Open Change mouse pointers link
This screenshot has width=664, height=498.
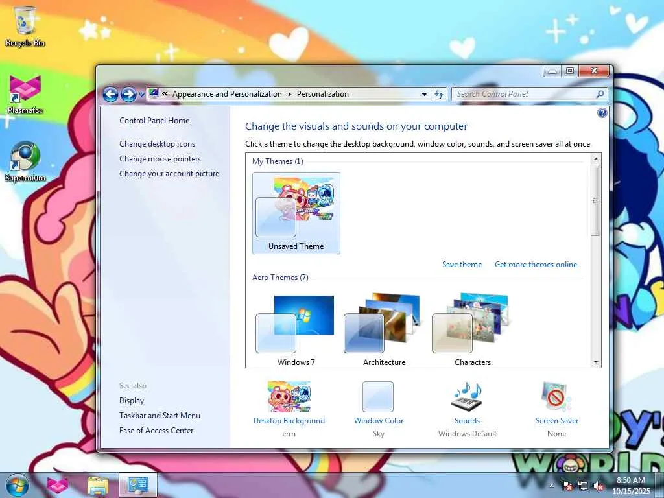point(160,159)
